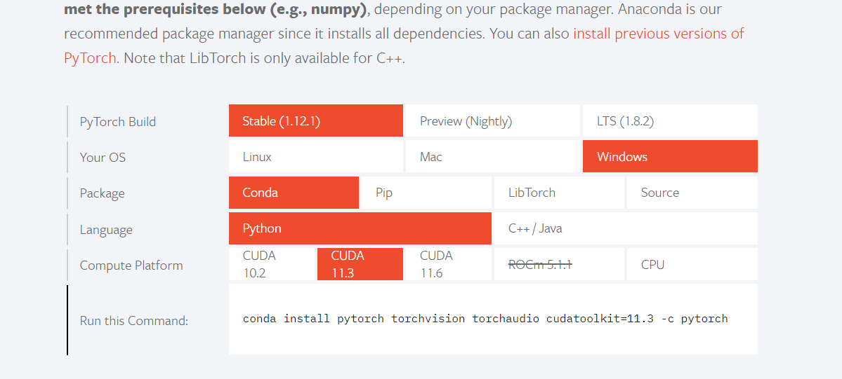
Task: Open the install previous versions of PyTorch link
Action: pos(658,34)
